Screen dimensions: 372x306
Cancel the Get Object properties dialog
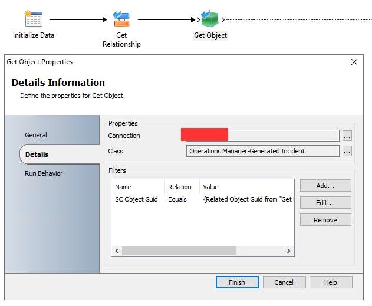[284, 282]
